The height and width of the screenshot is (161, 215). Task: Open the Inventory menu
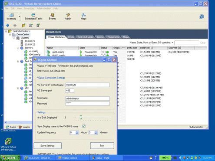[x=29, y=8]
